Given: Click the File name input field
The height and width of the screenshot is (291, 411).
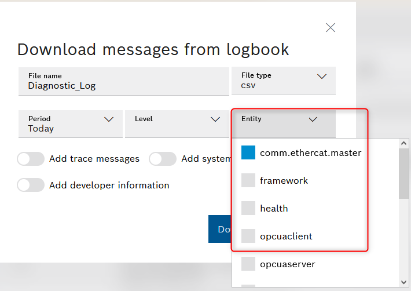Looking at the screenshot, I should [123, 85].
